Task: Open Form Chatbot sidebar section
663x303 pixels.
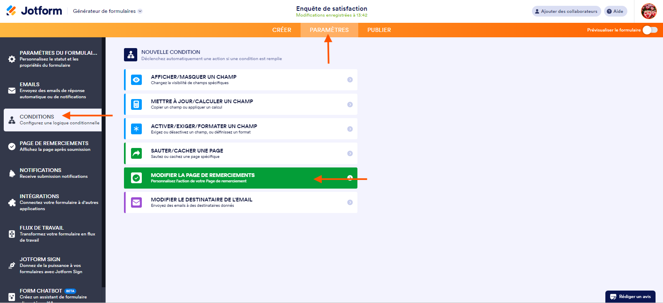Action: point(53,295)
